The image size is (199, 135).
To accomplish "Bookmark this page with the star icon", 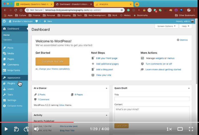I will point(122,10).
